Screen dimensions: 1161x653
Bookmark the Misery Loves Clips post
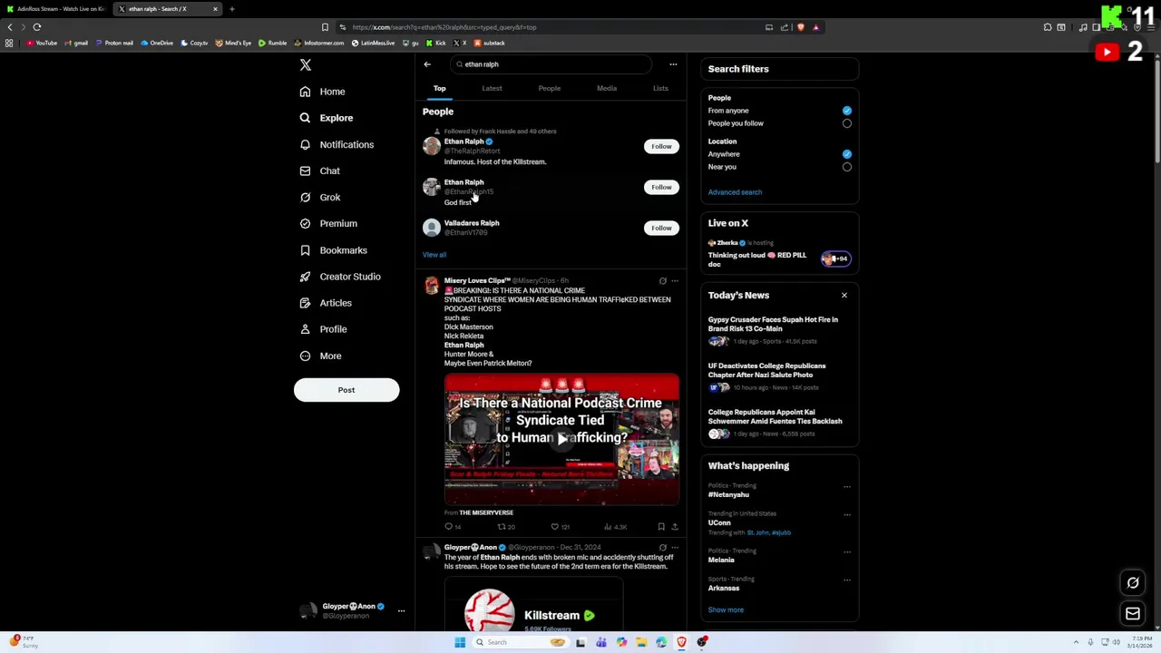click(x=661, y=527)
